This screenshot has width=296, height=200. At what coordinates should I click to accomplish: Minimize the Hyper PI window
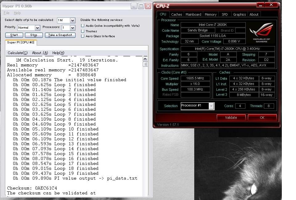(x=134, y=6)
